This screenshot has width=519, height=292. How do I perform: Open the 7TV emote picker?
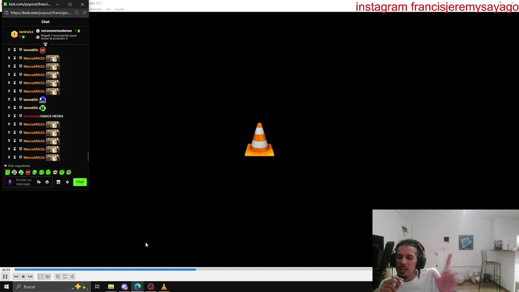tap(39, 182)
